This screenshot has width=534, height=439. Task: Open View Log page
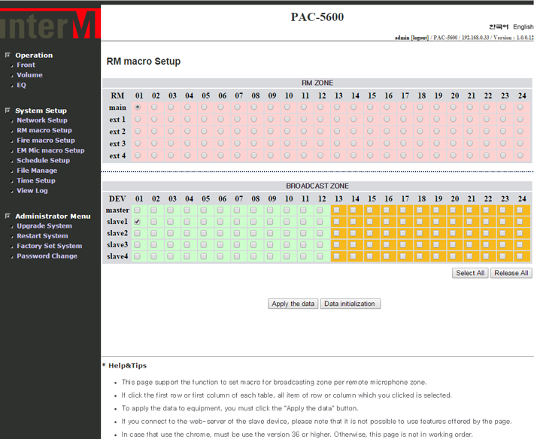pos(32,191)
